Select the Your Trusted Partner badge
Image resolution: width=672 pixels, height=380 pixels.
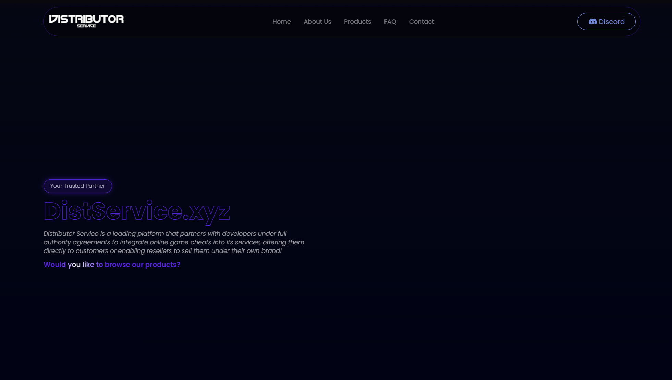(x=78, y=186)
